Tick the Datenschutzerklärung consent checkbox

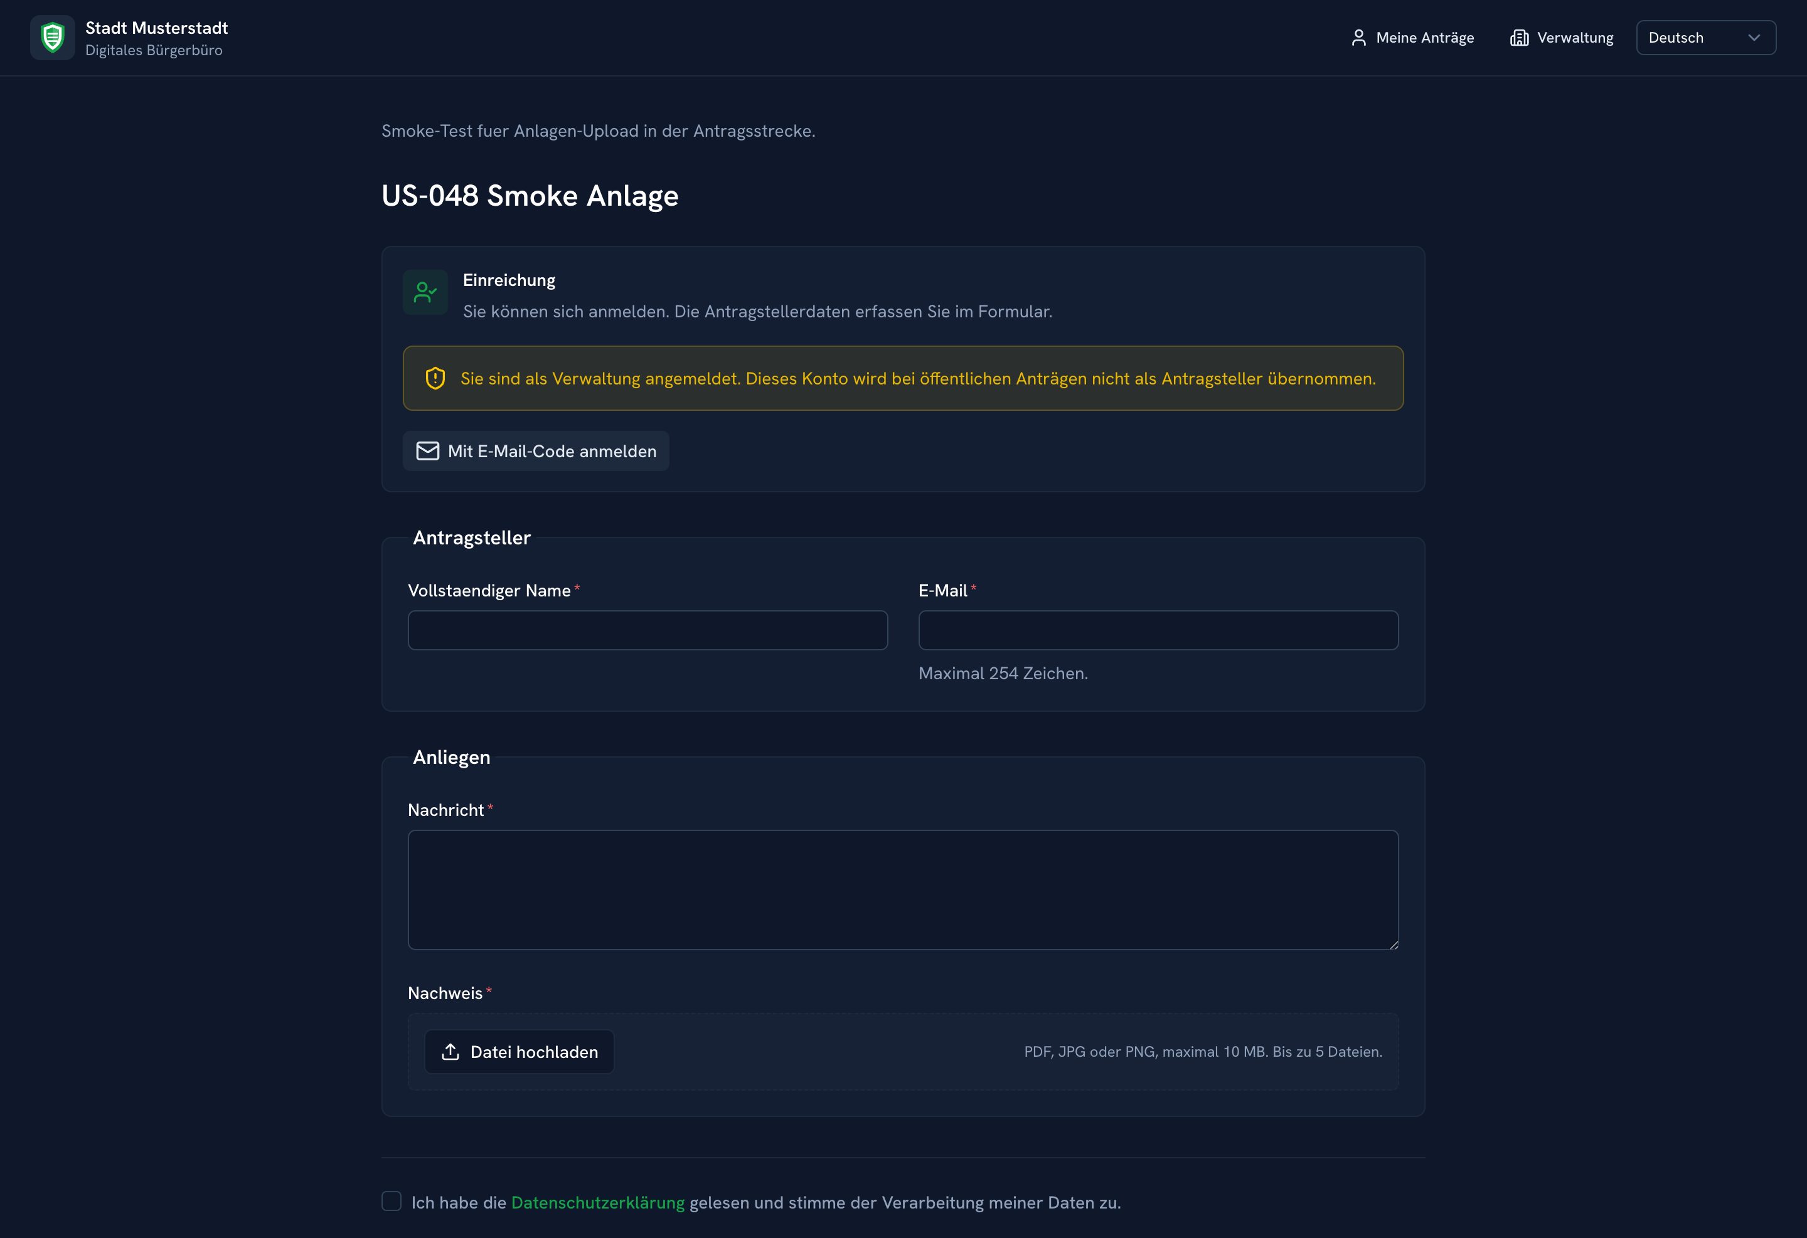tap(392, 1201)
